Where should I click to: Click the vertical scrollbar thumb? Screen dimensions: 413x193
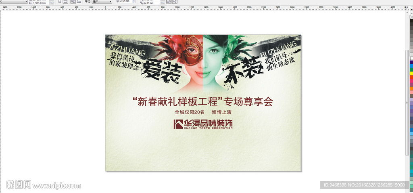[x=407, y=102]
